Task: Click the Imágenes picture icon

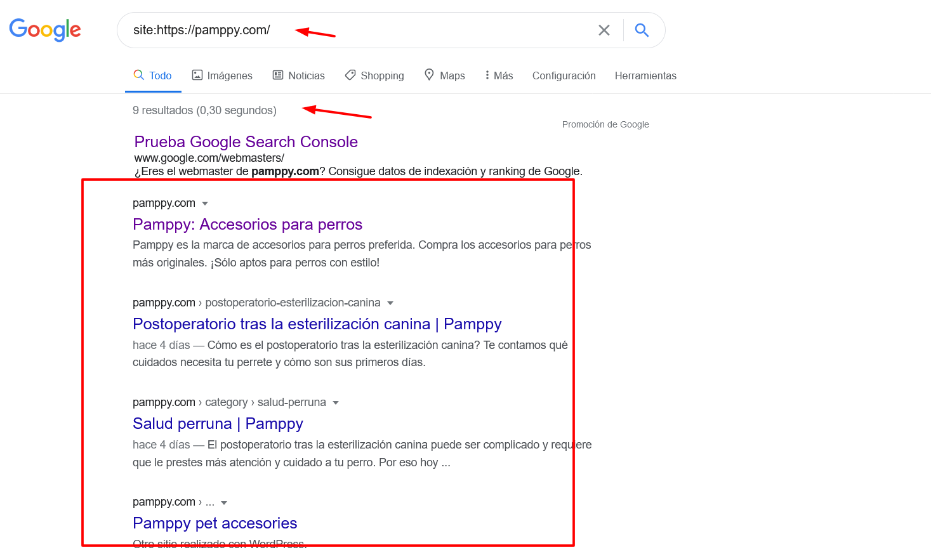Action: click(197, 75)
